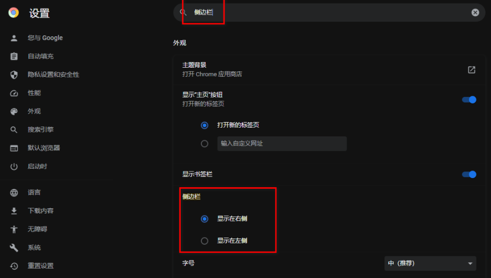
Task: Toggle the 显示"主页"按钮 switch
Action: coord(469,99)
